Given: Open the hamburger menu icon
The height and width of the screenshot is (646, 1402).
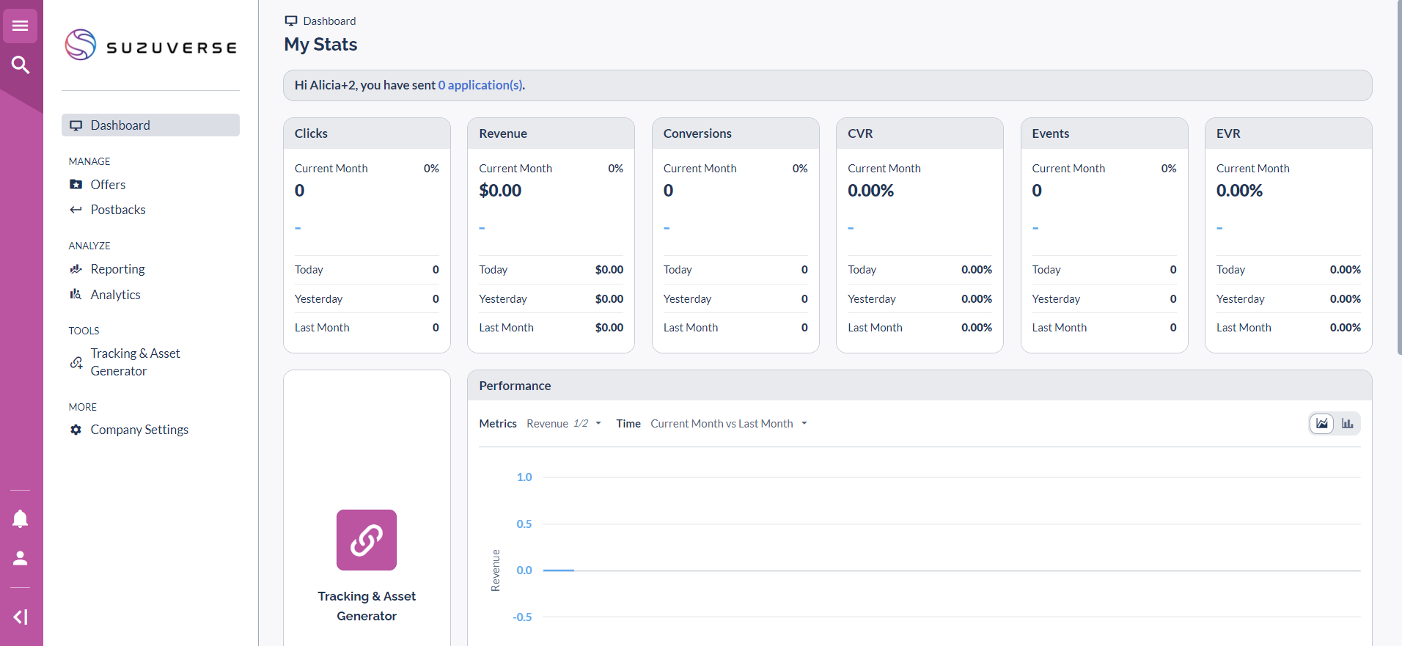Looking at the screenshot, I should 21,26.
